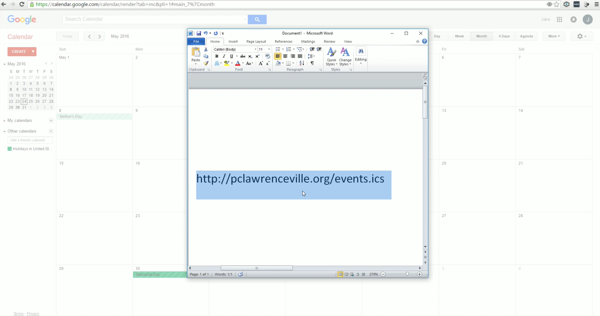Toggle strikethrough formatting button

point(242,56)
